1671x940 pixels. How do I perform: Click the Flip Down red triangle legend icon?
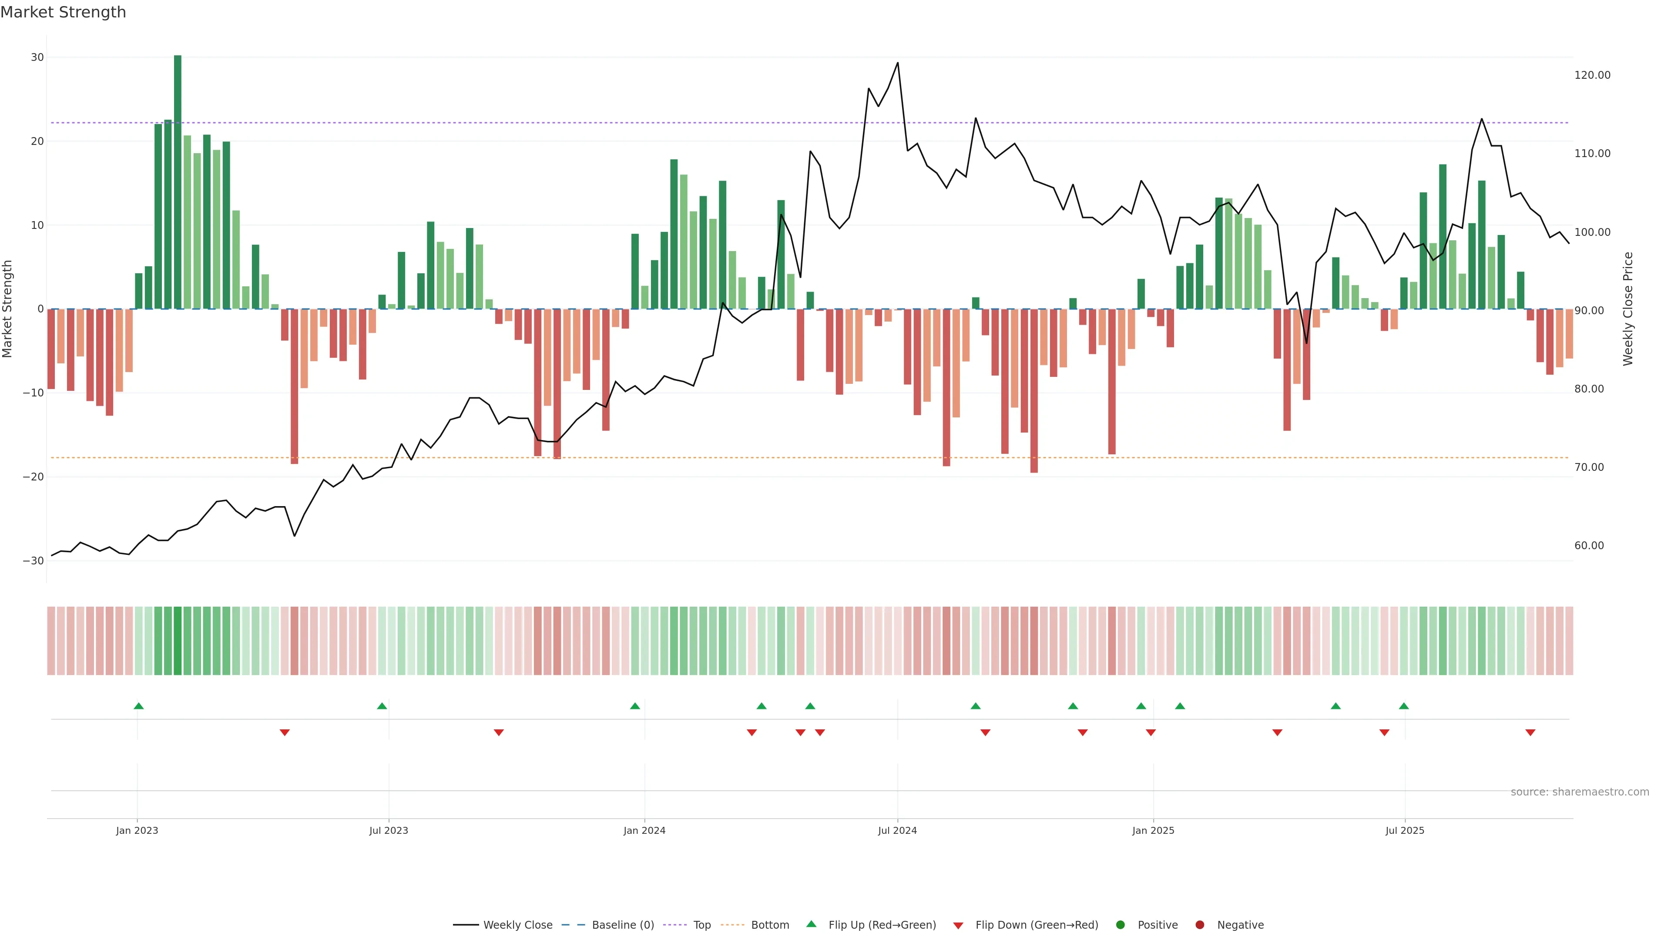tap(958, 926)
